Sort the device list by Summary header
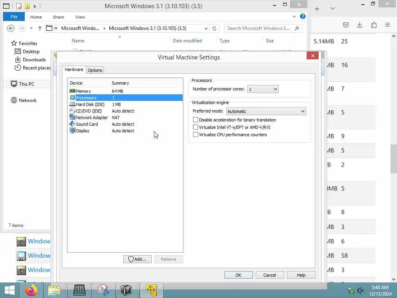This screenshot has height=298, width=397. pyautogui.click(x=120, y=83)
